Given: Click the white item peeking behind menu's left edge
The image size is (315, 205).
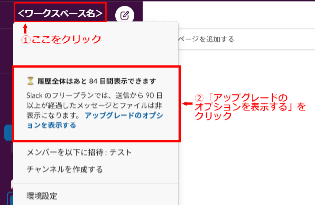Looking at the screenshot, I should [12, 184].
